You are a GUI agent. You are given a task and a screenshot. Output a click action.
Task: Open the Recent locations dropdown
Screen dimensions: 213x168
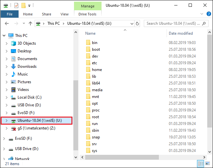[24, 23]
